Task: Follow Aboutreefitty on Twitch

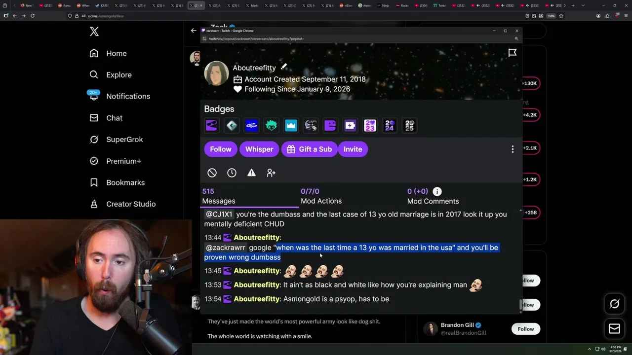Action: 221,149
